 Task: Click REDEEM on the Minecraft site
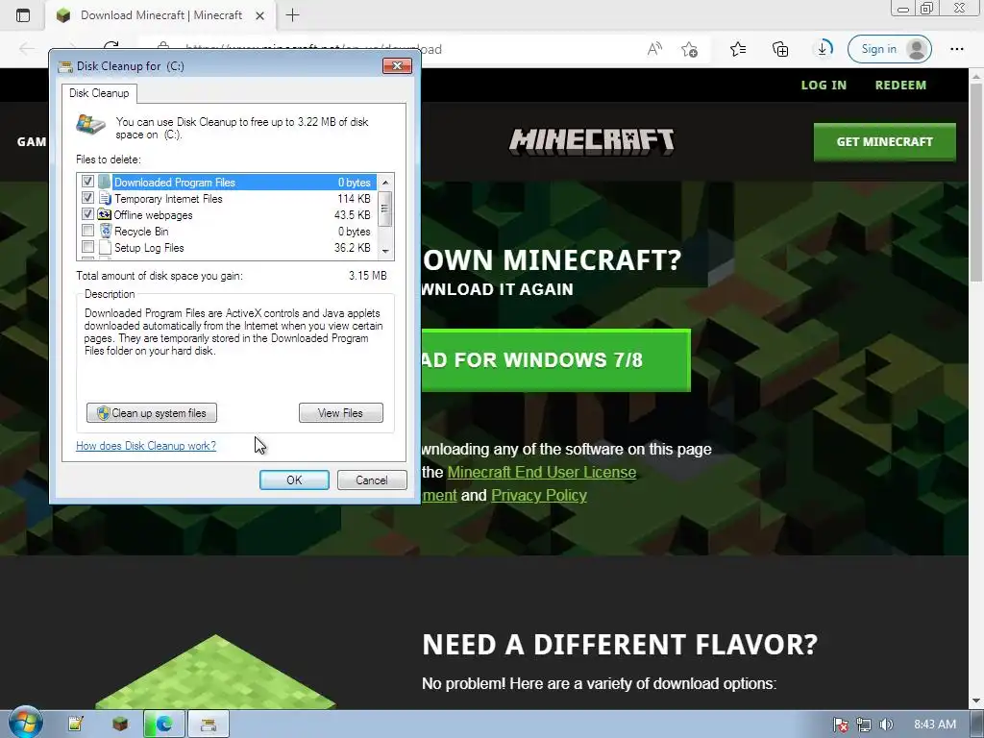(x=900, y=86)
